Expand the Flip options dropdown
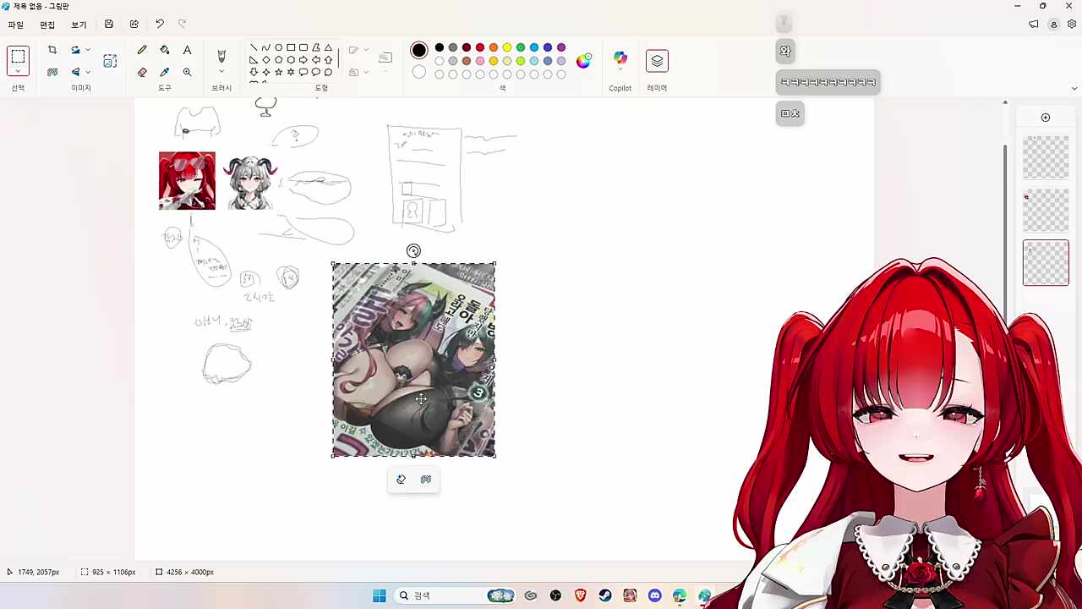Viewport: 1082px width, 609px height. (88, 73)
